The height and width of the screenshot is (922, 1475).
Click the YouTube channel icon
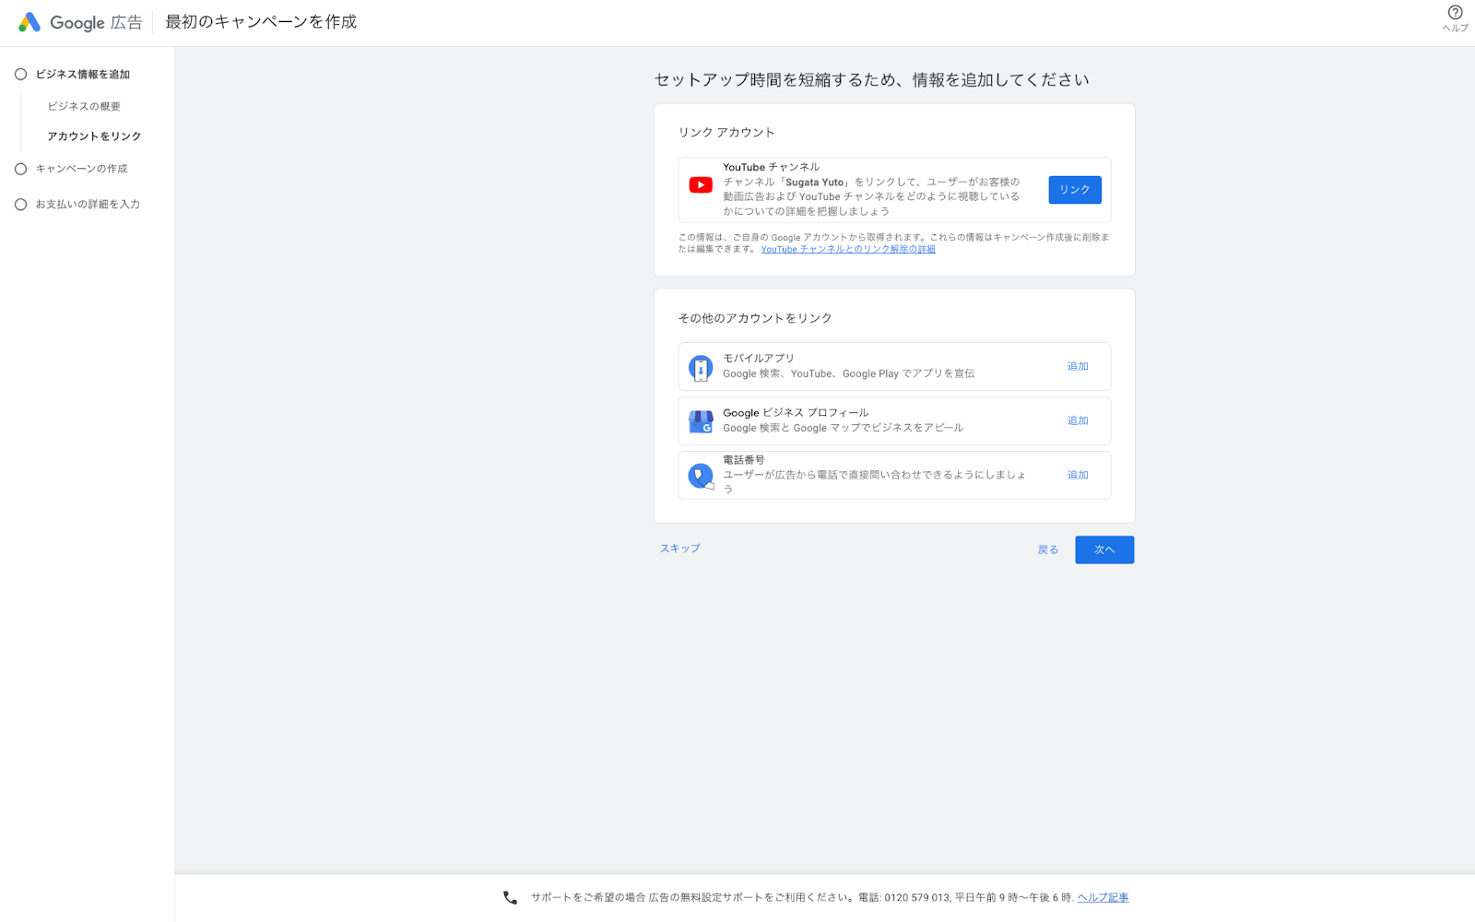(701, 185)
